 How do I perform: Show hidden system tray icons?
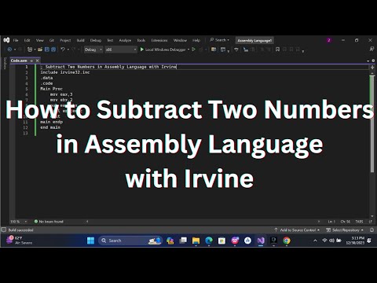(x=316, y=241)
